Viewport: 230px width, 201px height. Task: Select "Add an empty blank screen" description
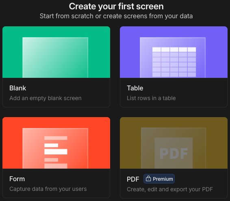point(46,98)
